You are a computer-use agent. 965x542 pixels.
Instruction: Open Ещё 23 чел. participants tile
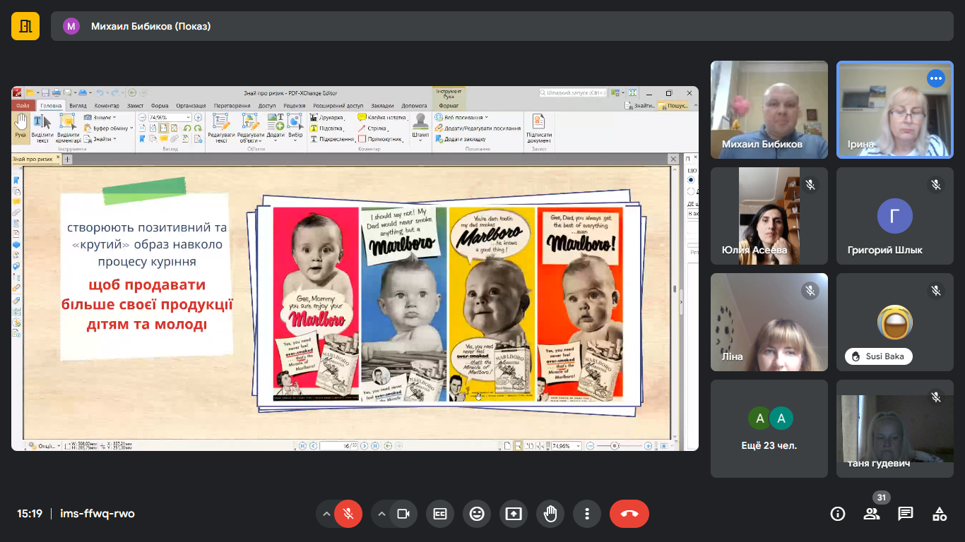click(769, 428)
